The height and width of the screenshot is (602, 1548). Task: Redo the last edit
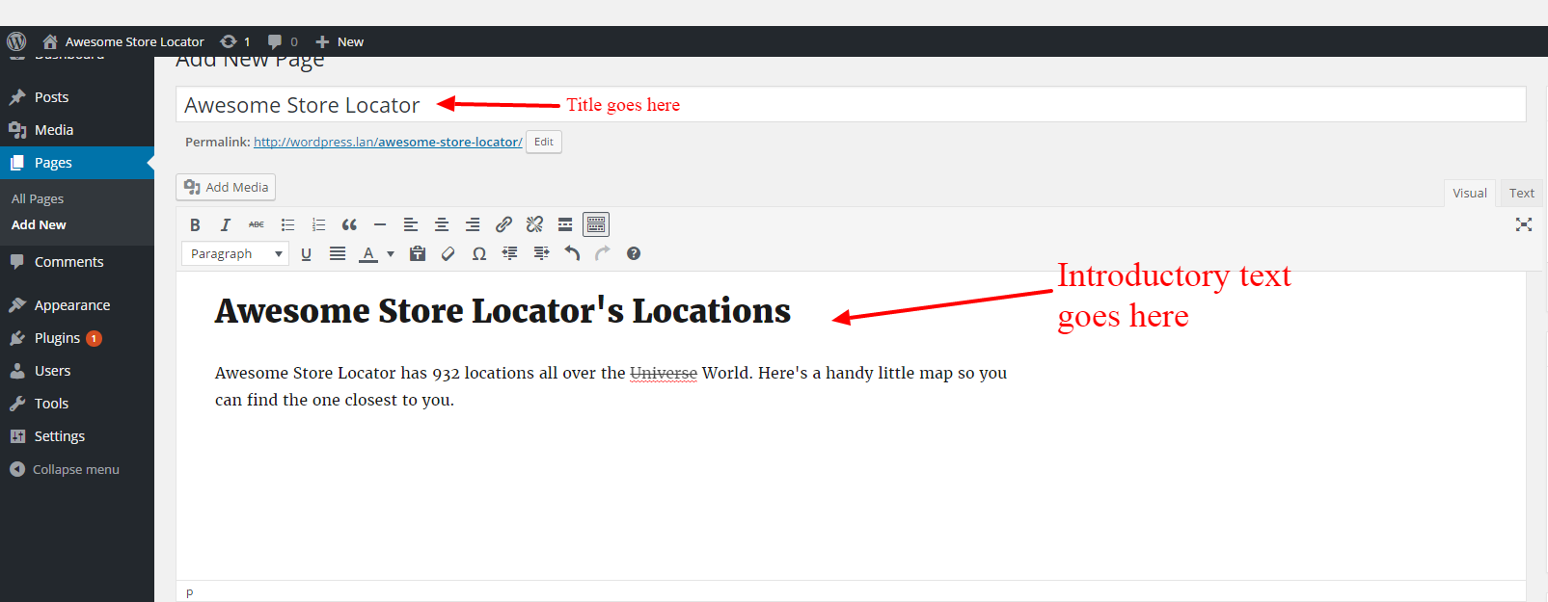point(603,253)
